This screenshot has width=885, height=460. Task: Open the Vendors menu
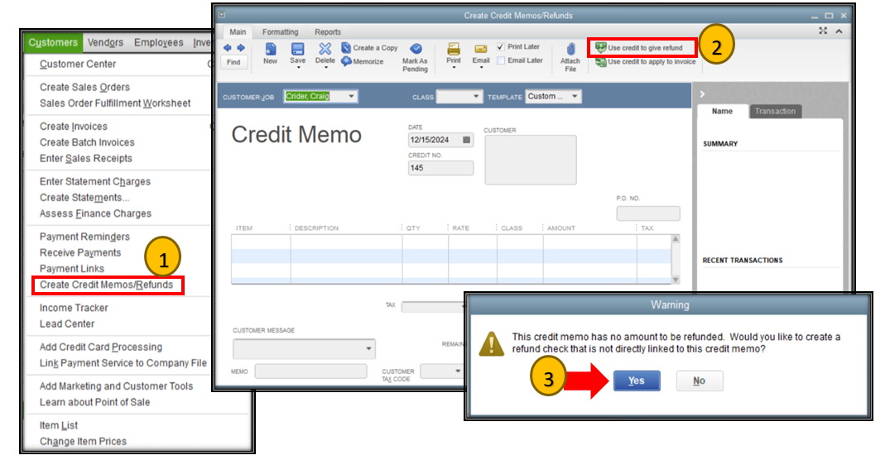click(105, 42)
